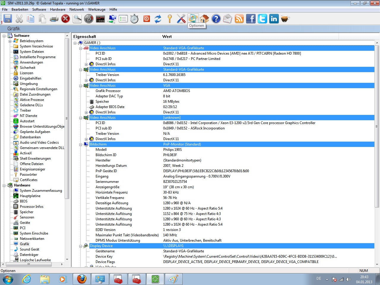Open the Werkzeuge menu

[96, 9]
